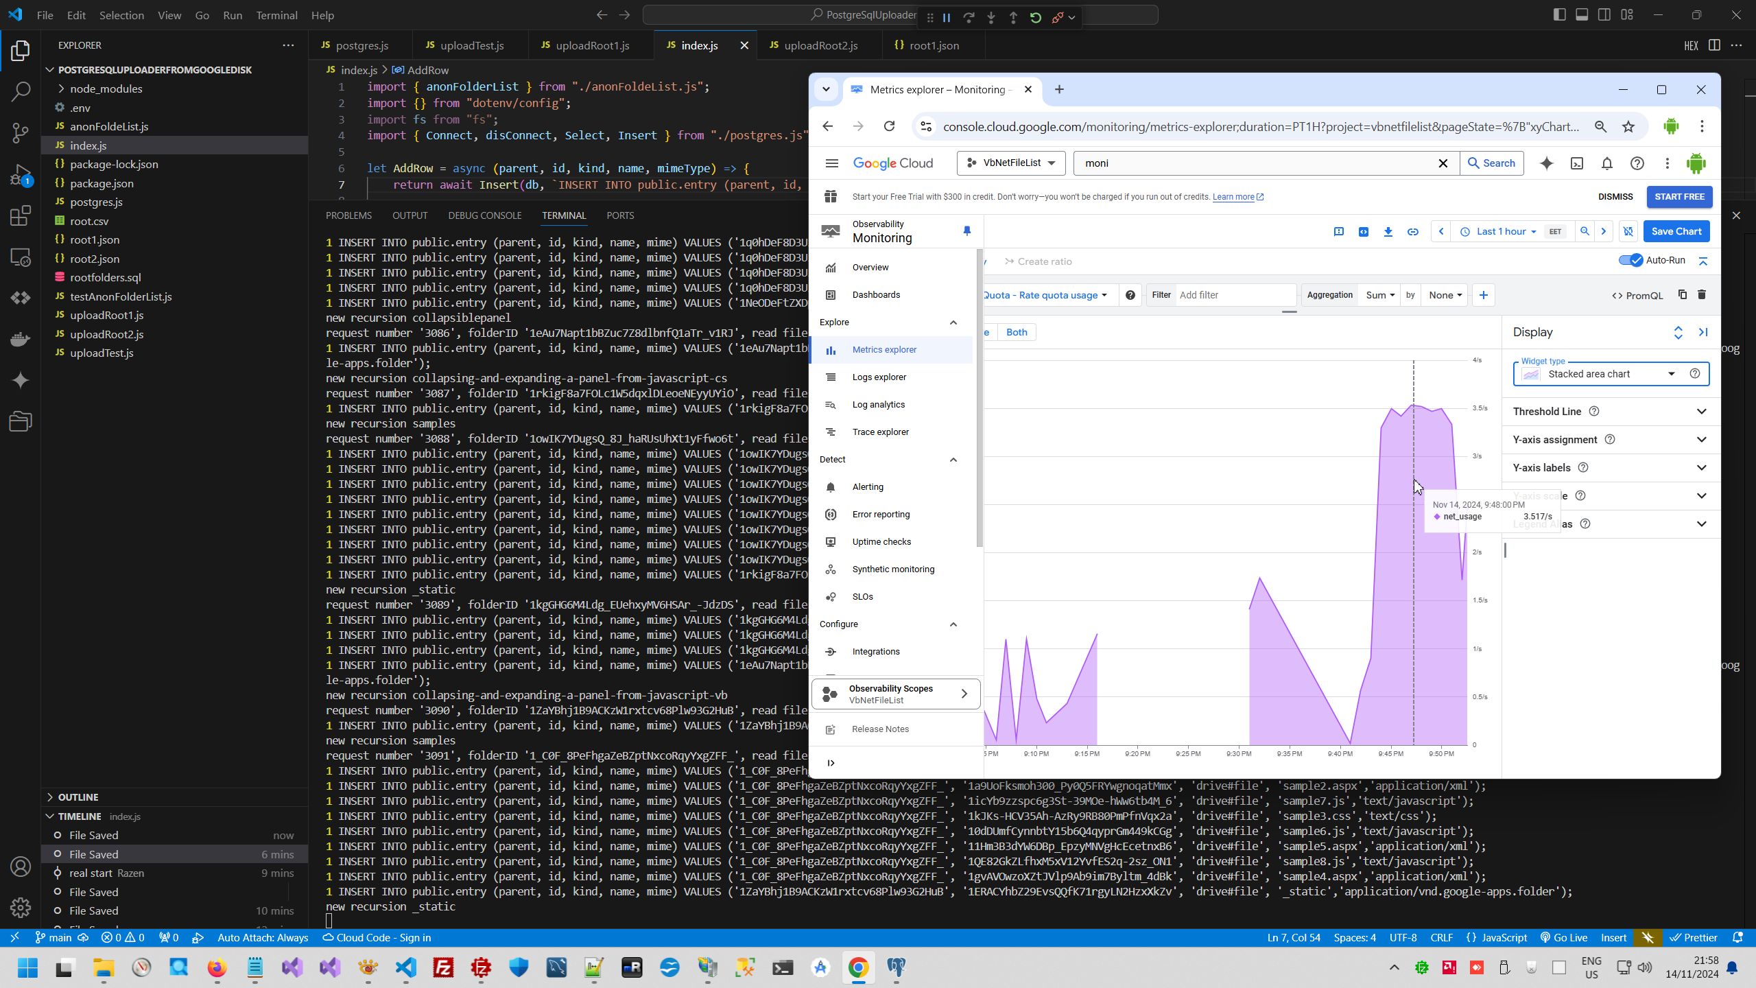The height and width of the screenshot is (988, 1756).
Task: Open the Extensions view in the activity bar
Action: [21, 216]
